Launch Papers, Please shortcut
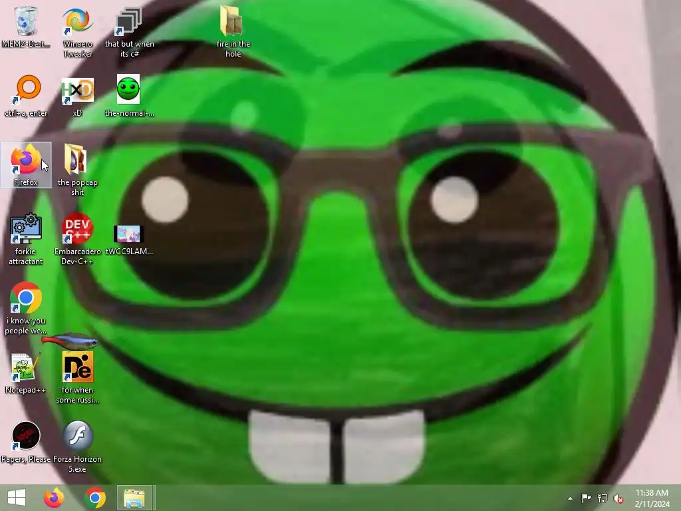 (x=26, y=442)
